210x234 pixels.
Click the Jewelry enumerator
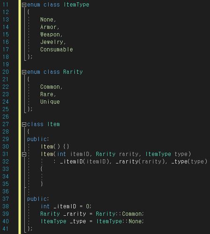point(51,42)
